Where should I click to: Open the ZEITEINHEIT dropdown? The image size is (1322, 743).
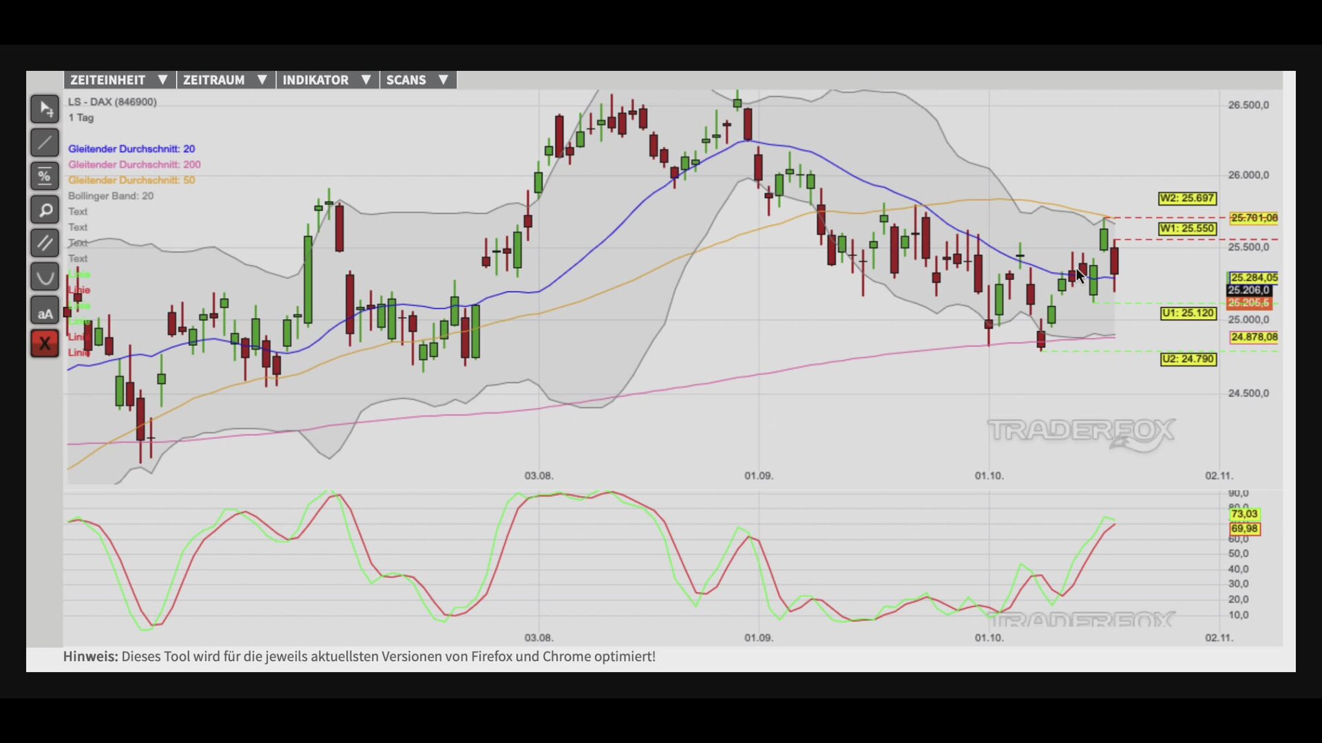pos(120,80)
